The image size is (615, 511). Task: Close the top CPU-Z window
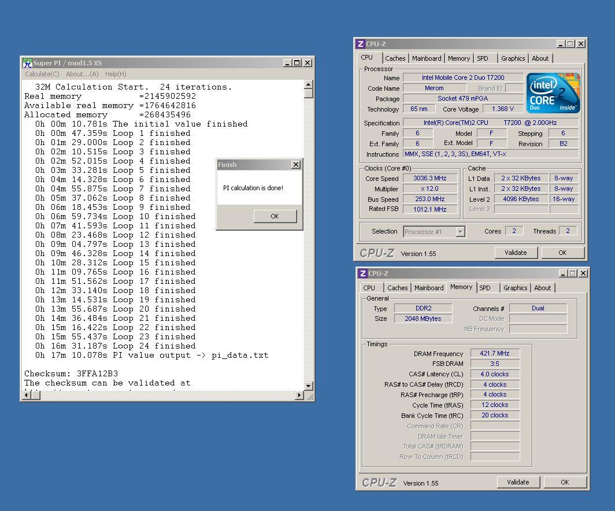click(x=581, y=44)
